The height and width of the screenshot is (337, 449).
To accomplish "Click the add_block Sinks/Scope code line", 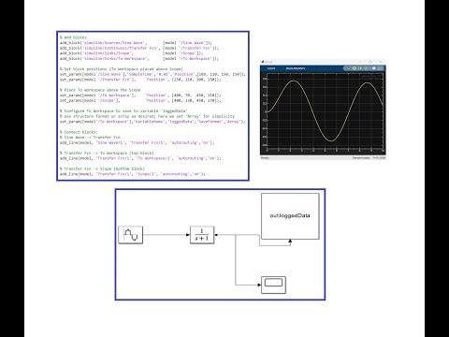I will click(132, 53).
